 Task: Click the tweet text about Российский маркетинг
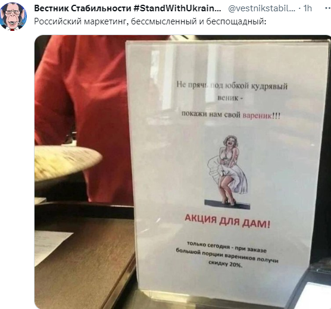[x=150, y=21]
